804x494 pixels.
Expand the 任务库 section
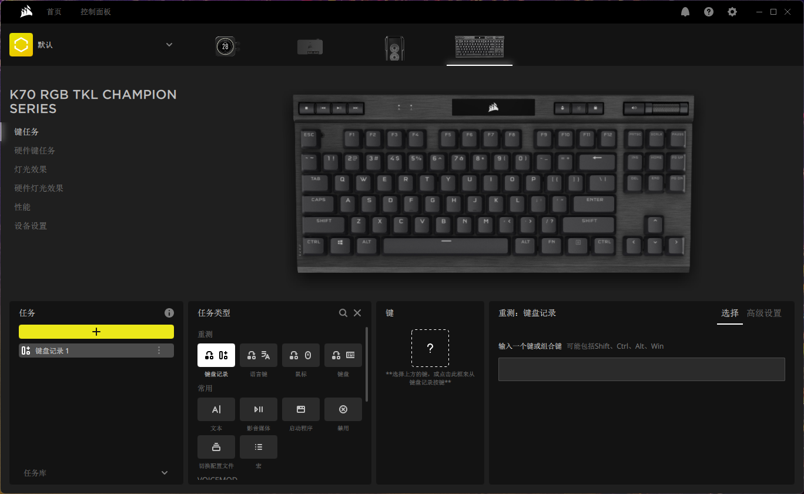coord(165,473)
